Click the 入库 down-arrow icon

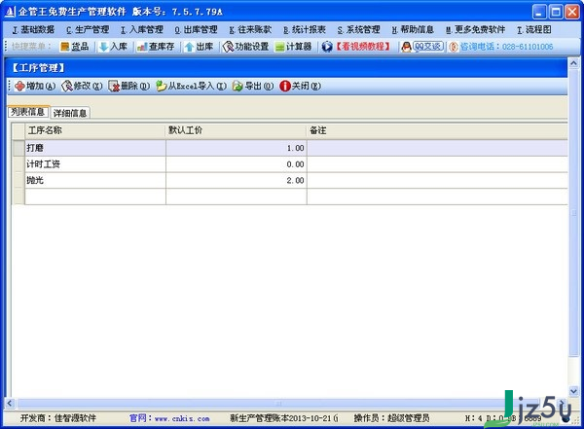(104, 47)
